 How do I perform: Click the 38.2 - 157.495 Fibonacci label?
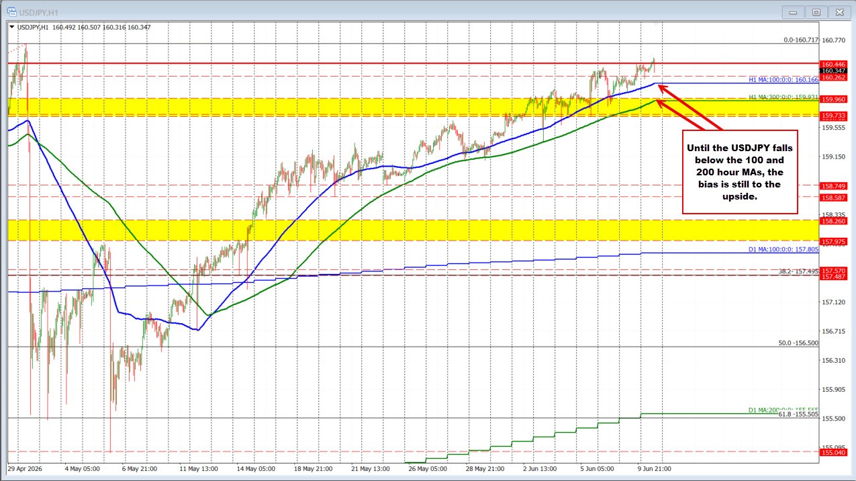tap(797, 271)
